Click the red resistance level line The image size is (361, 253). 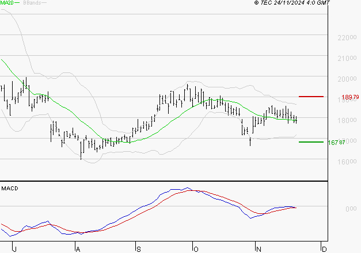pyautogui.click(x=311, y=97)
